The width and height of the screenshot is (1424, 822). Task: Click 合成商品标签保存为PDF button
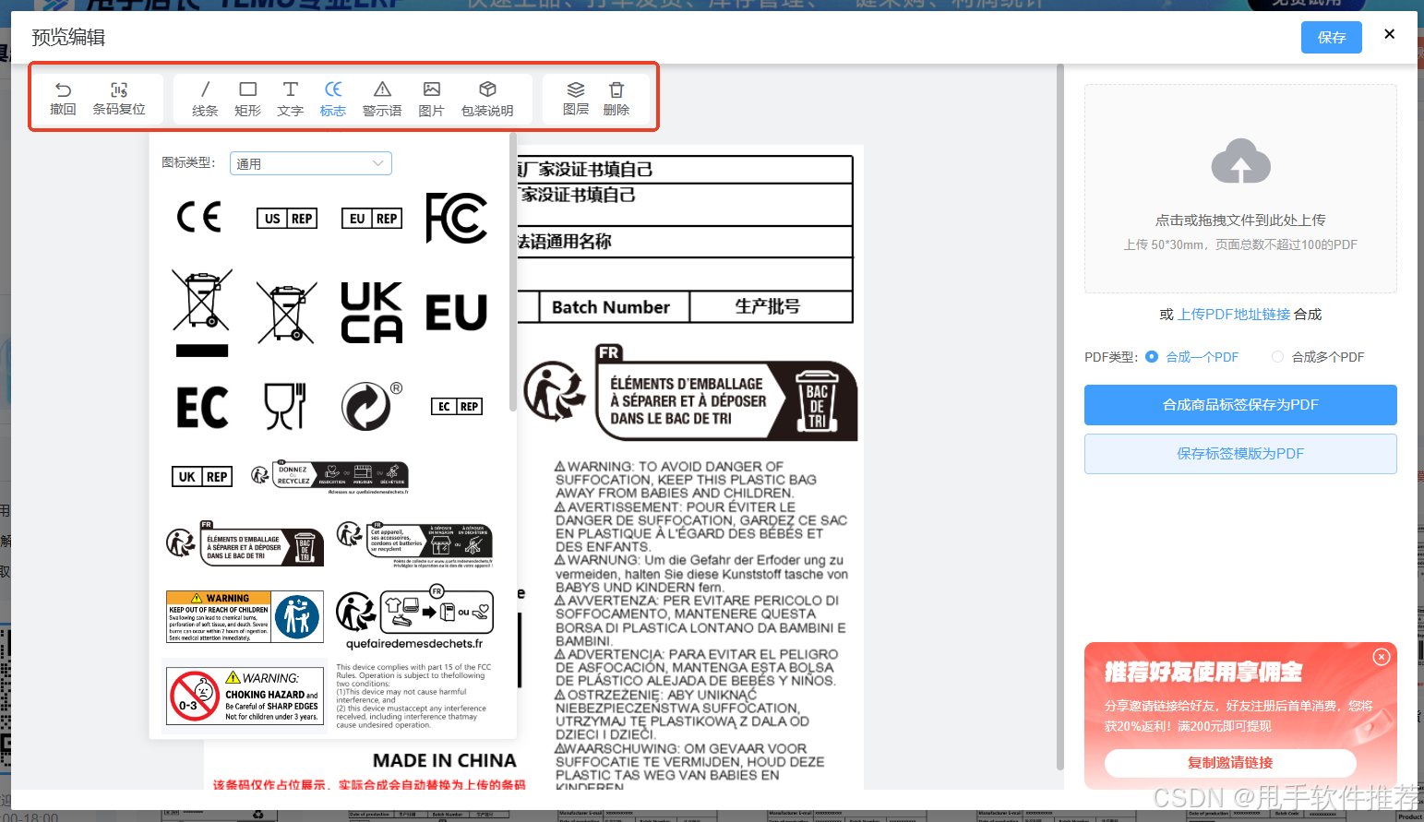1240,405
